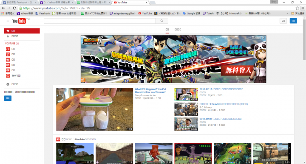306x164 pixels.
Task: Switch to the third browser tab with green icon
Action: point(93,3)
